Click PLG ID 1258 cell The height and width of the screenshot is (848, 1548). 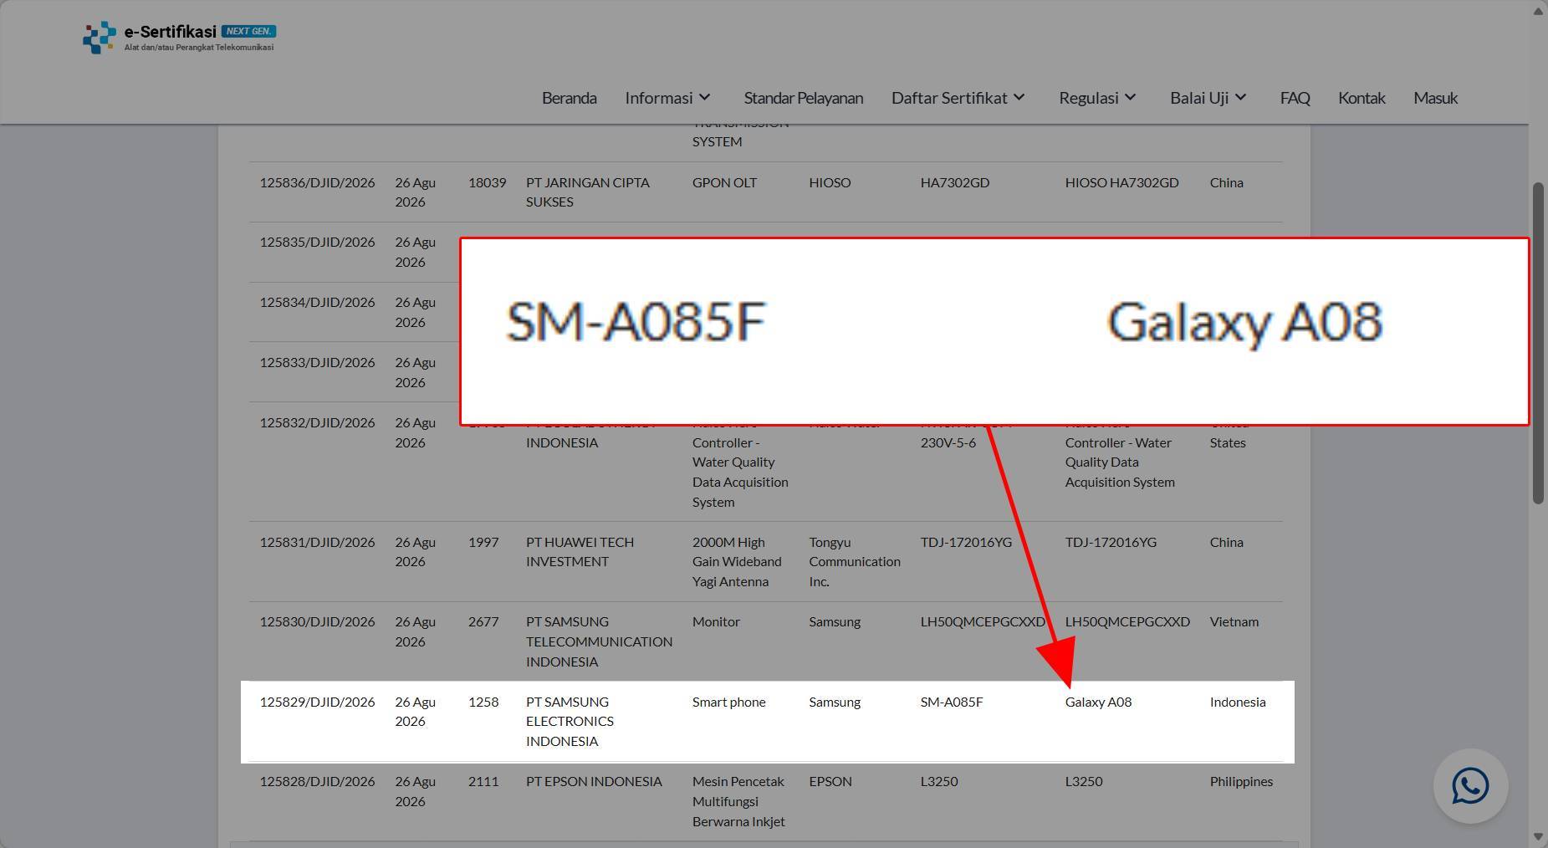tap(483, 702)
